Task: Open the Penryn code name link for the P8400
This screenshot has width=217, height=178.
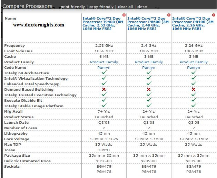Action: (x=194, y=68)
